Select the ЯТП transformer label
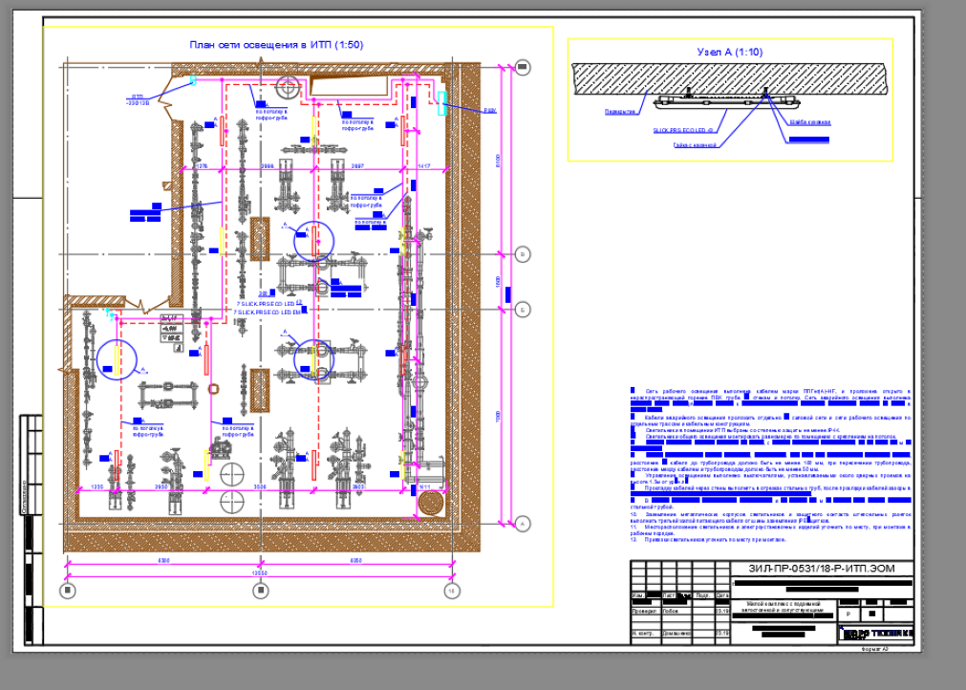Screen dimensions: 966x690 [138, 99]
